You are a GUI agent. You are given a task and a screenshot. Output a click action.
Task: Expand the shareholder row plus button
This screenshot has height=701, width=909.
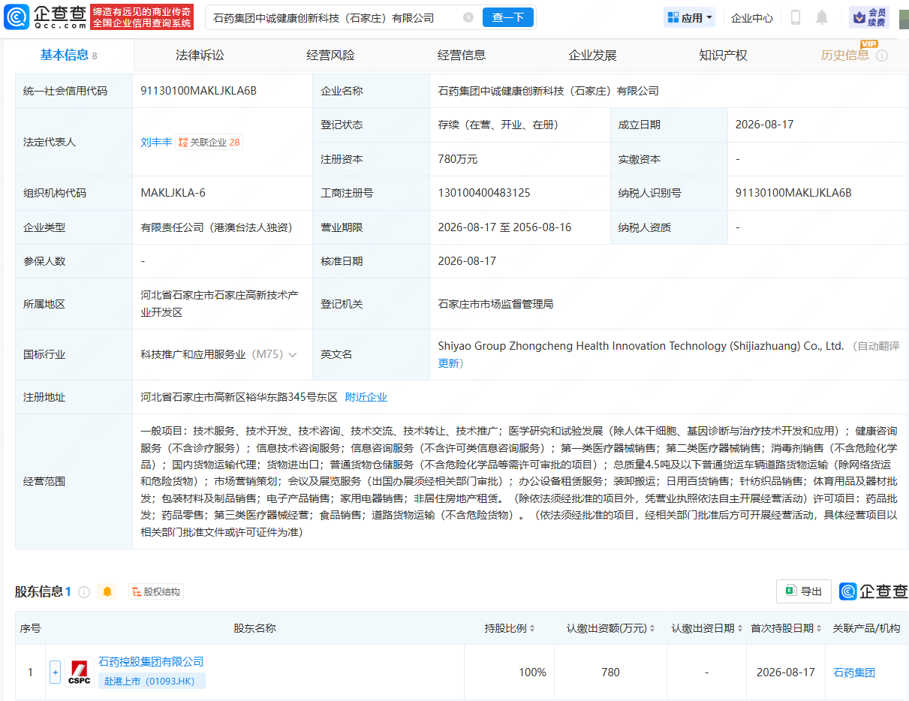click(x=55, y=672)
